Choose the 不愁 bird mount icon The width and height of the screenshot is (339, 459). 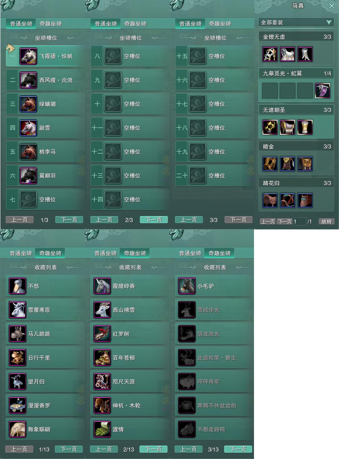tap(18, 286)
